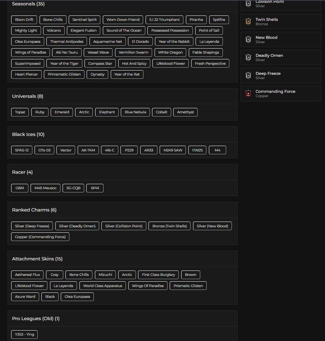The height and width of the screenshot is (341, 325).
Task: Pick the Year of the Rat tag
Action: pos(127,74)
